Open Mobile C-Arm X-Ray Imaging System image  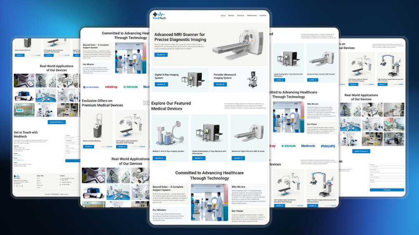pyautogui.click(x=170, y=132)
